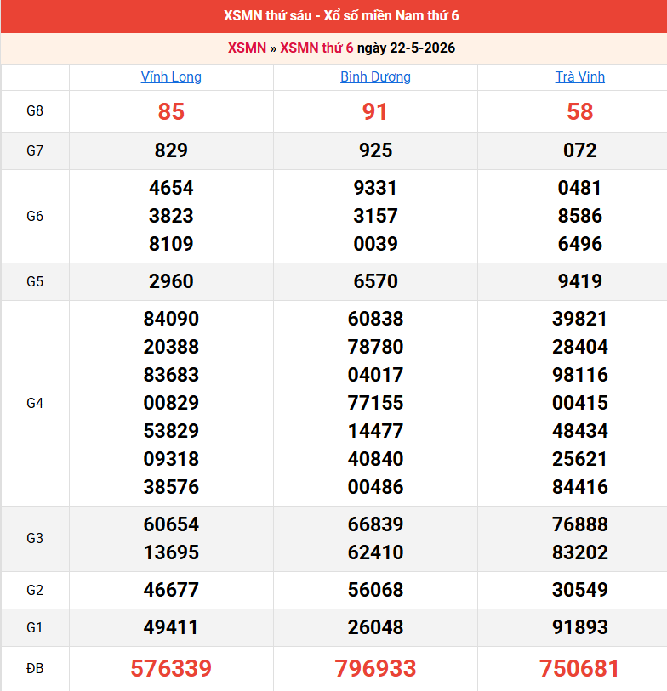This screenshot has height=691, width=667.
Task: Click G4 number 78780
Action: (375, 347)
